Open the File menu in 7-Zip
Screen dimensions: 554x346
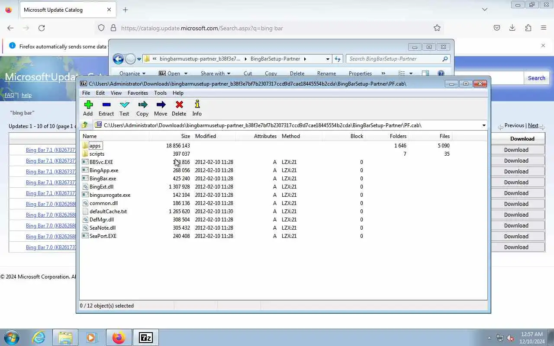tap(86, 93)
